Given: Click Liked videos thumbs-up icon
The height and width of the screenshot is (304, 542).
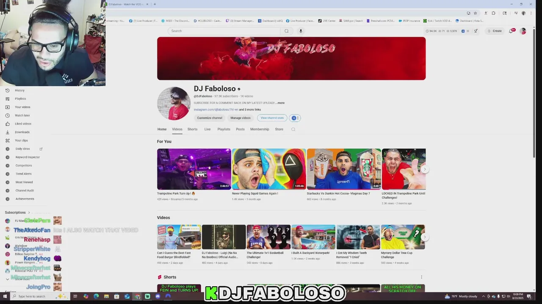Looking at the screenshot, I should [7, 124].
